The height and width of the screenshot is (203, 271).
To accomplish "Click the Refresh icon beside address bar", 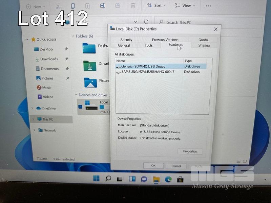I will 146,22.
